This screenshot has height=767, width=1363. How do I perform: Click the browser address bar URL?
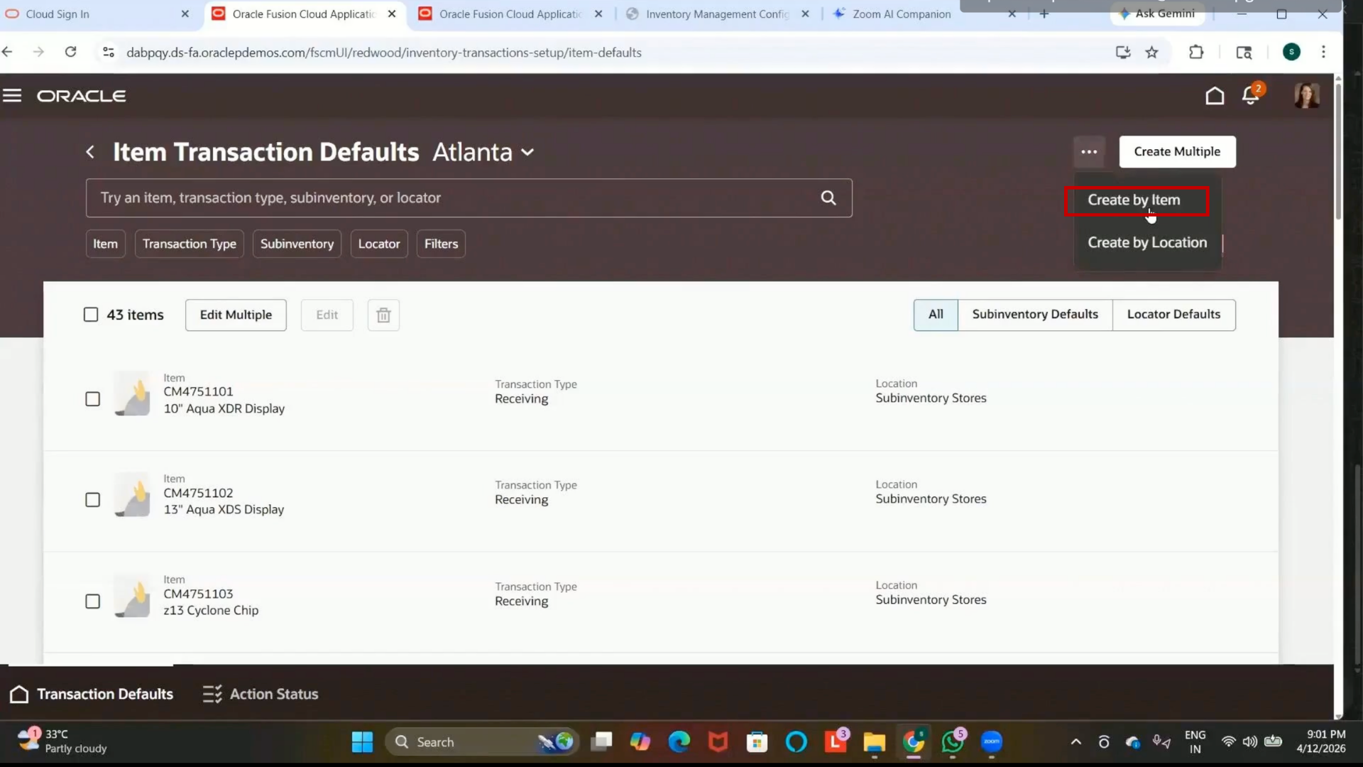click(x=384, y=53)
